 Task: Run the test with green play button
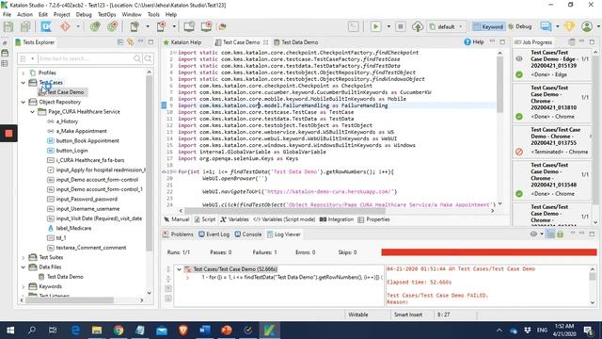point(375,26)
